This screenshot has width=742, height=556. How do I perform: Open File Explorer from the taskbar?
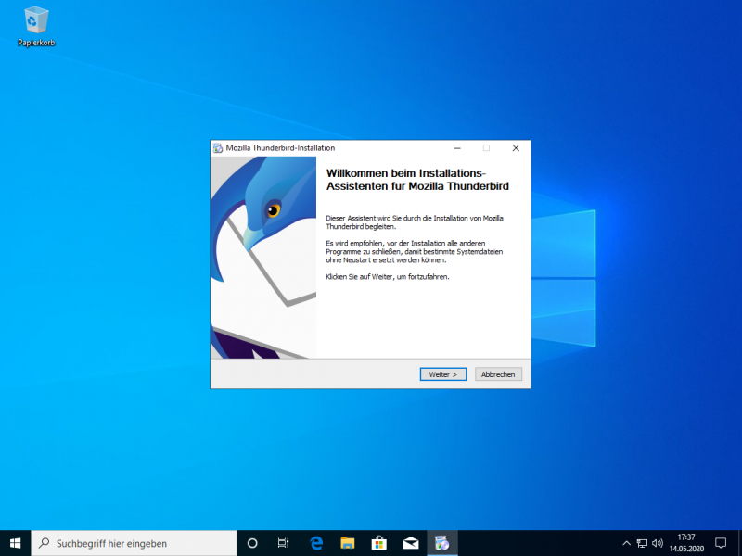(x=347, y=543)
